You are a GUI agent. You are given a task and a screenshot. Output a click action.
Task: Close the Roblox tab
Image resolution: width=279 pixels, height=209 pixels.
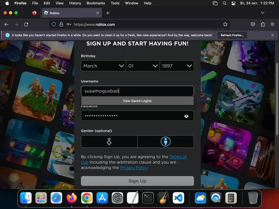[x=98, y=13]
